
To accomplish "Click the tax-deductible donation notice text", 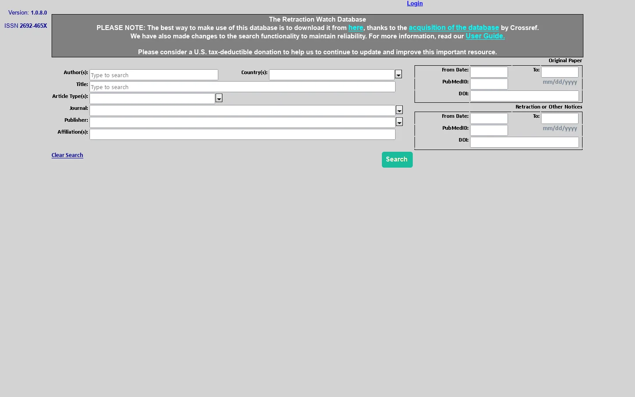I will (x=317, y=52).
